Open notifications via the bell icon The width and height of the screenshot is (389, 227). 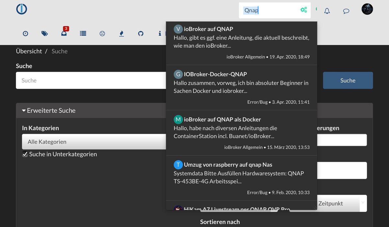(327, 11)
